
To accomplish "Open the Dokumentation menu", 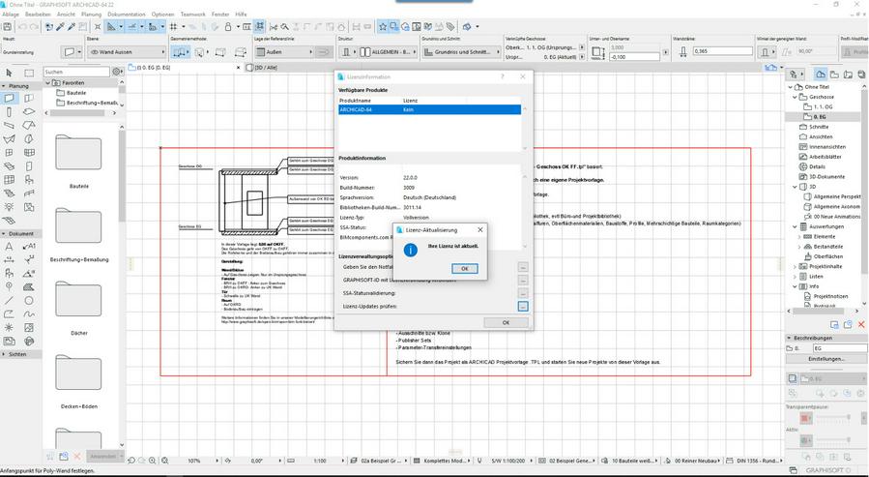I will [x=127, y=14].
